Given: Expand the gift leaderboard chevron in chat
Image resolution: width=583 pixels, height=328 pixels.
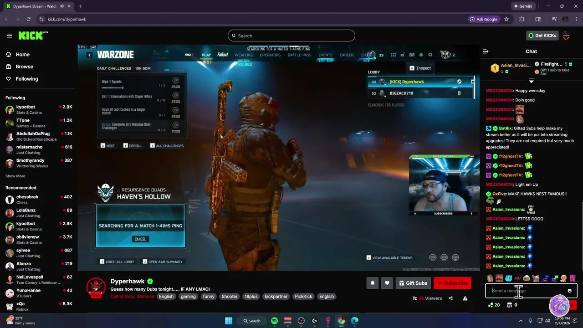Looking at the screenshot, I should pyautogui.click(x=531, y=81).
